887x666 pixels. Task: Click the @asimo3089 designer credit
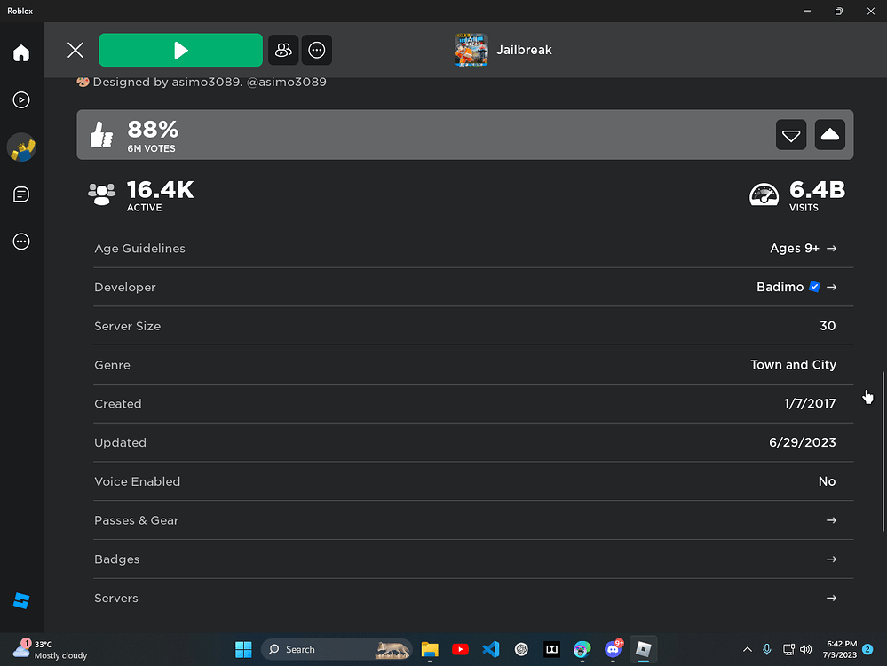point(286,82)
